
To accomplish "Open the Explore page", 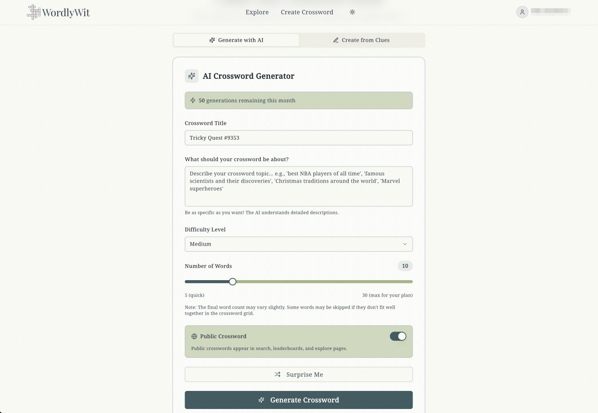I will (x=257, y=12).
